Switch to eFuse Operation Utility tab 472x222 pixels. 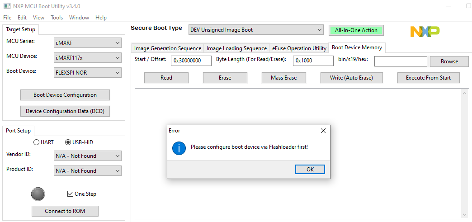tap(299, 48)
